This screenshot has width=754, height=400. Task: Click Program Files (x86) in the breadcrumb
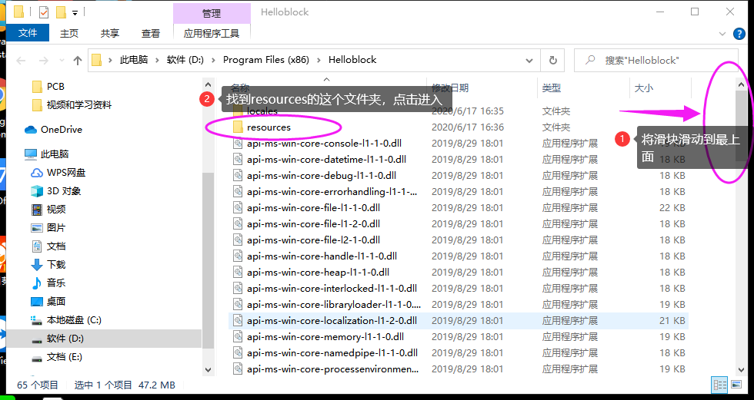(x=265, y=60)
